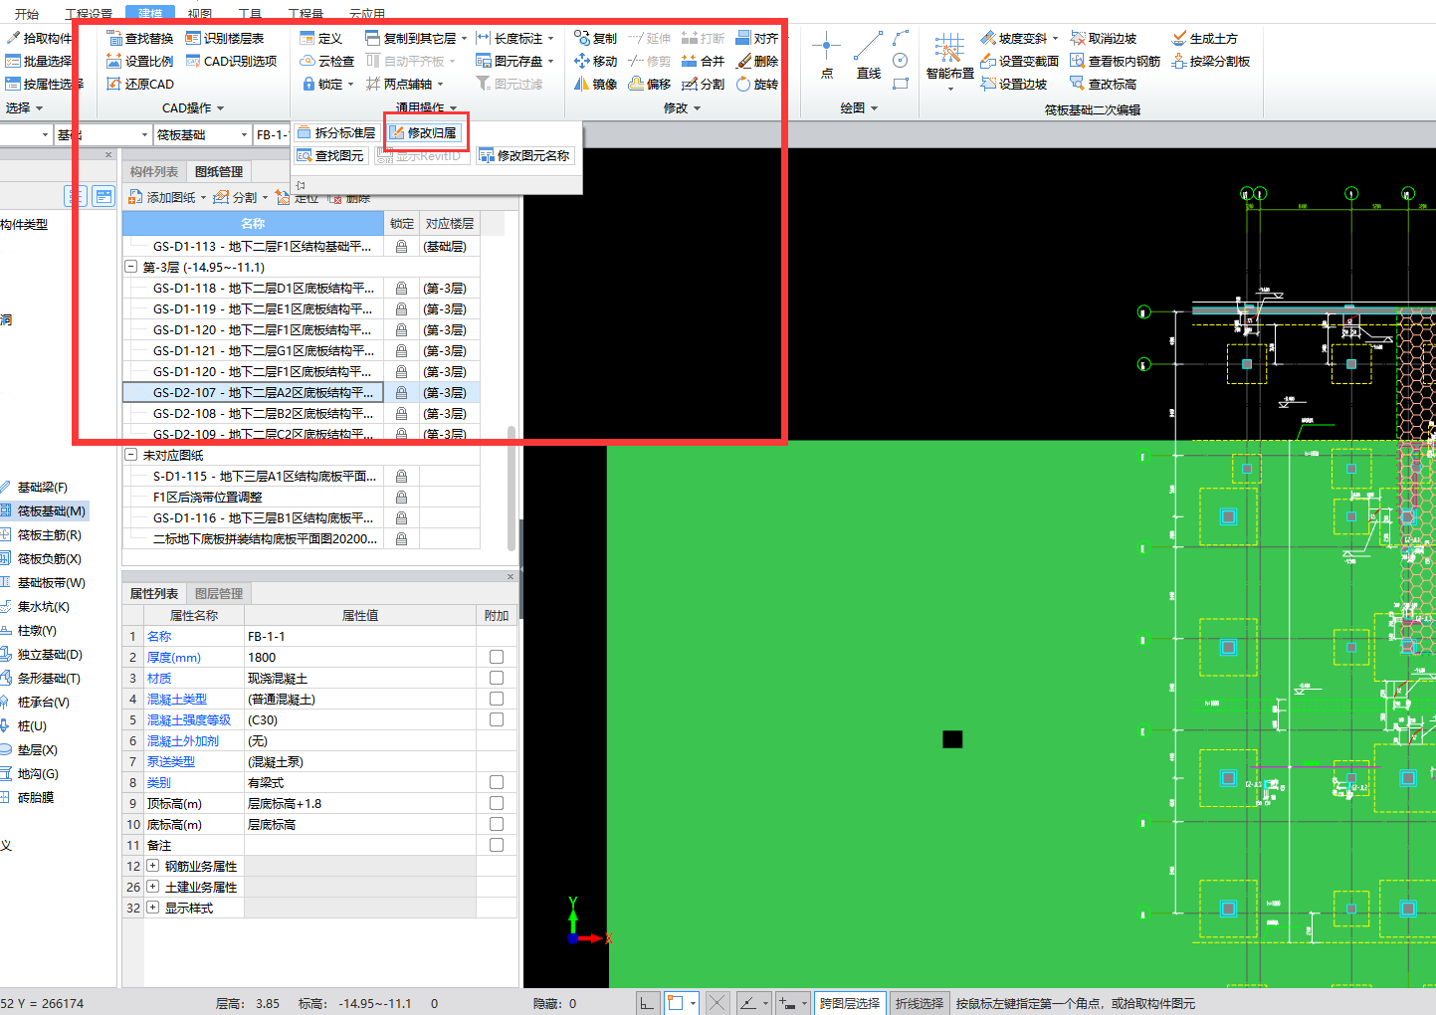
Task: Click 修改图元名称 button
Action: pos(524,155)
